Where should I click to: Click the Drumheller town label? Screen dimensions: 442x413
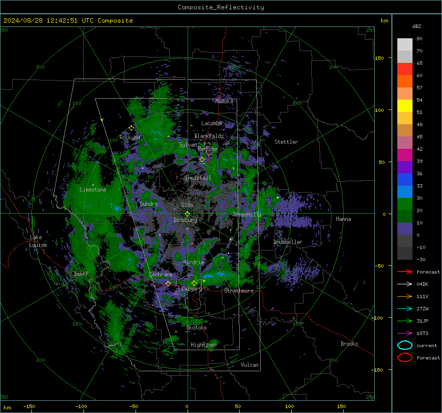tap(288, 242)
